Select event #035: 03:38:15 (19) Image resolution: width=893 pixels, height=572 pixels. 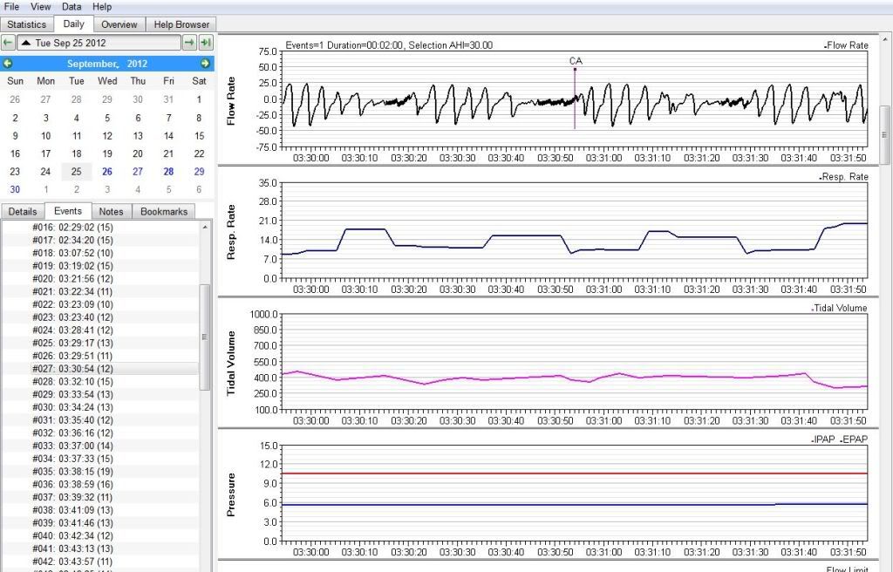coord(73,472)
